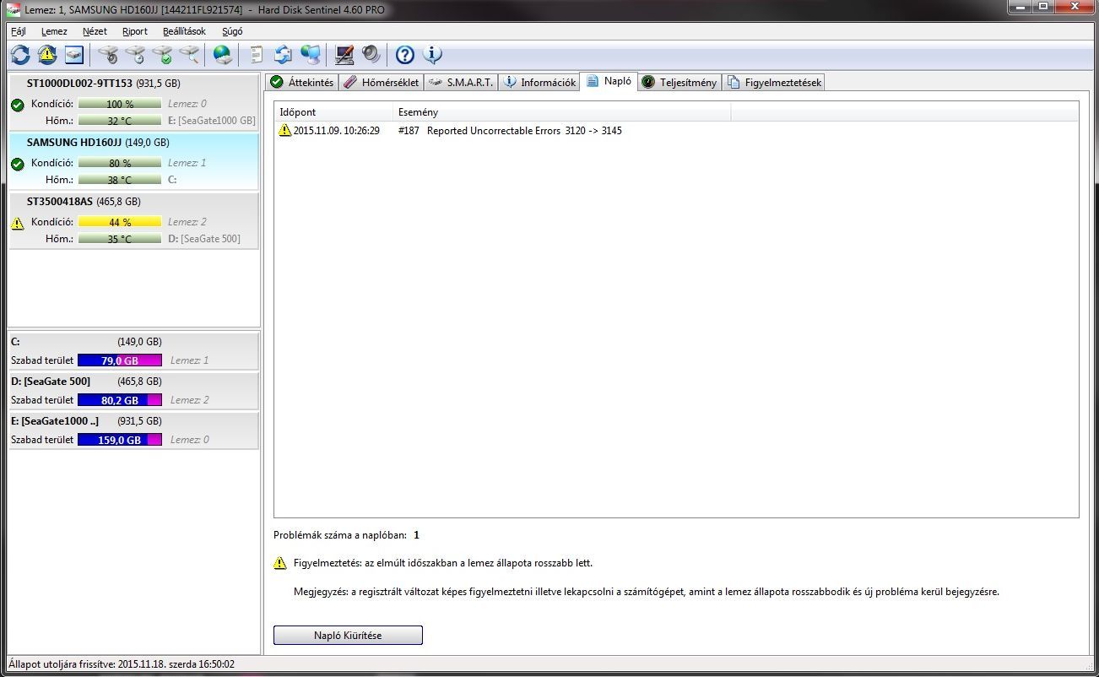This screenshot has width=1099, height=677.
Task: Switch to the Információk tab
Action: coord(539,82)
